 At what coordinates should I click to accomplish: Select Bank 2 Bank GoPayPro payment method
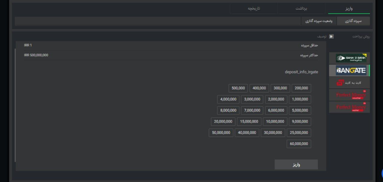coord(349,58)
